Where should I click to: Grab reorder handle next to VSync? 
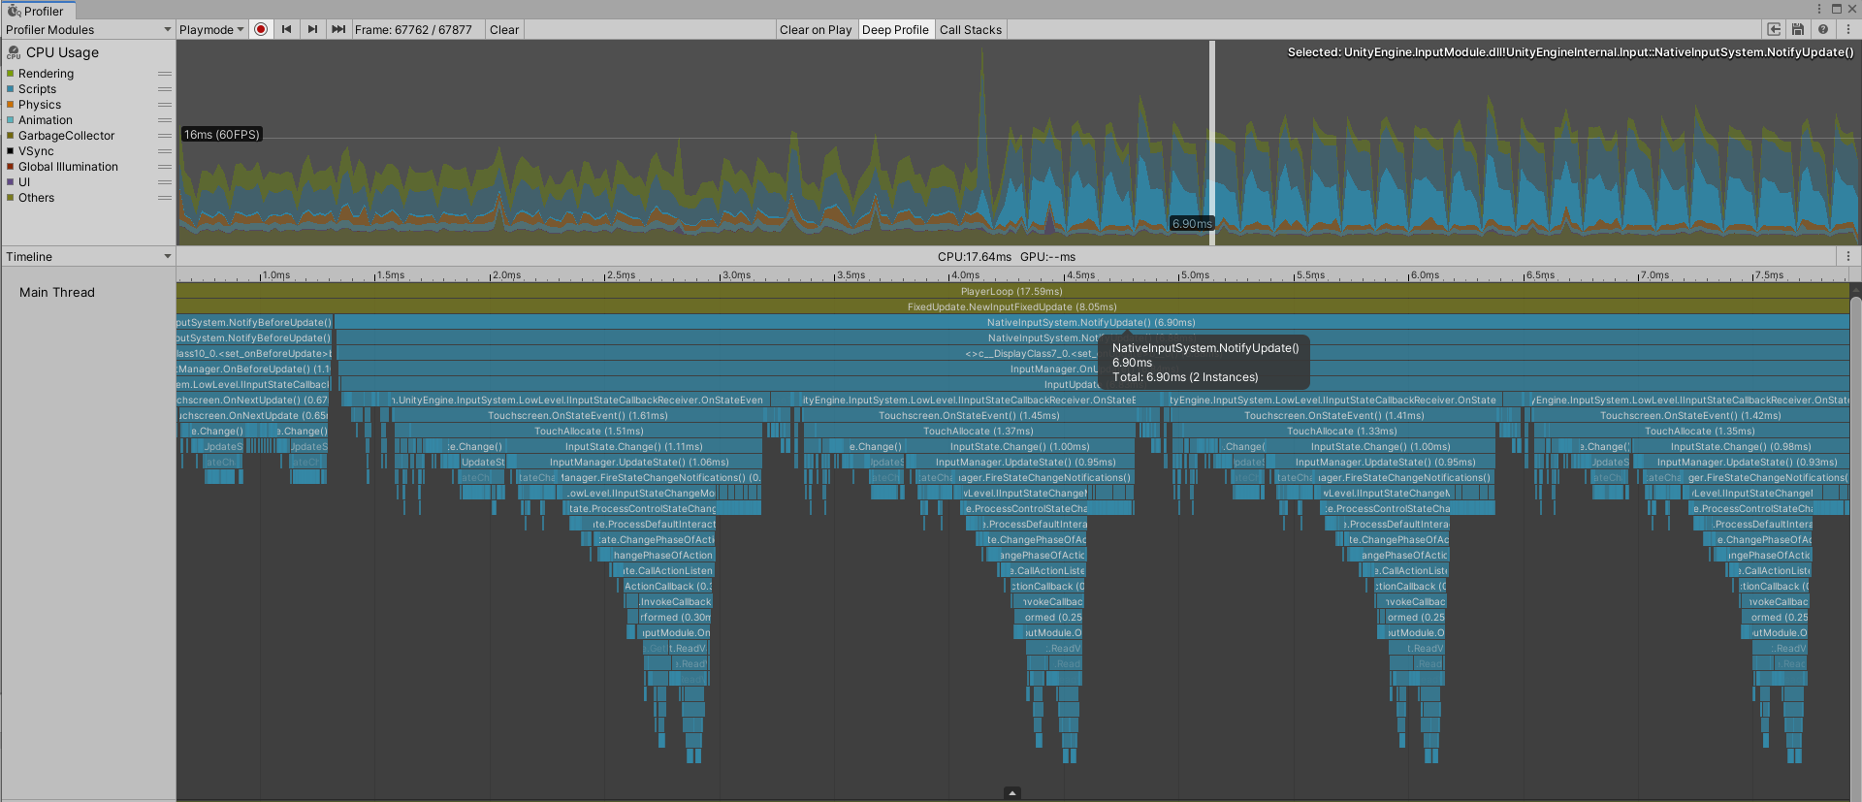pyautogui.click(x=165, y=151)
